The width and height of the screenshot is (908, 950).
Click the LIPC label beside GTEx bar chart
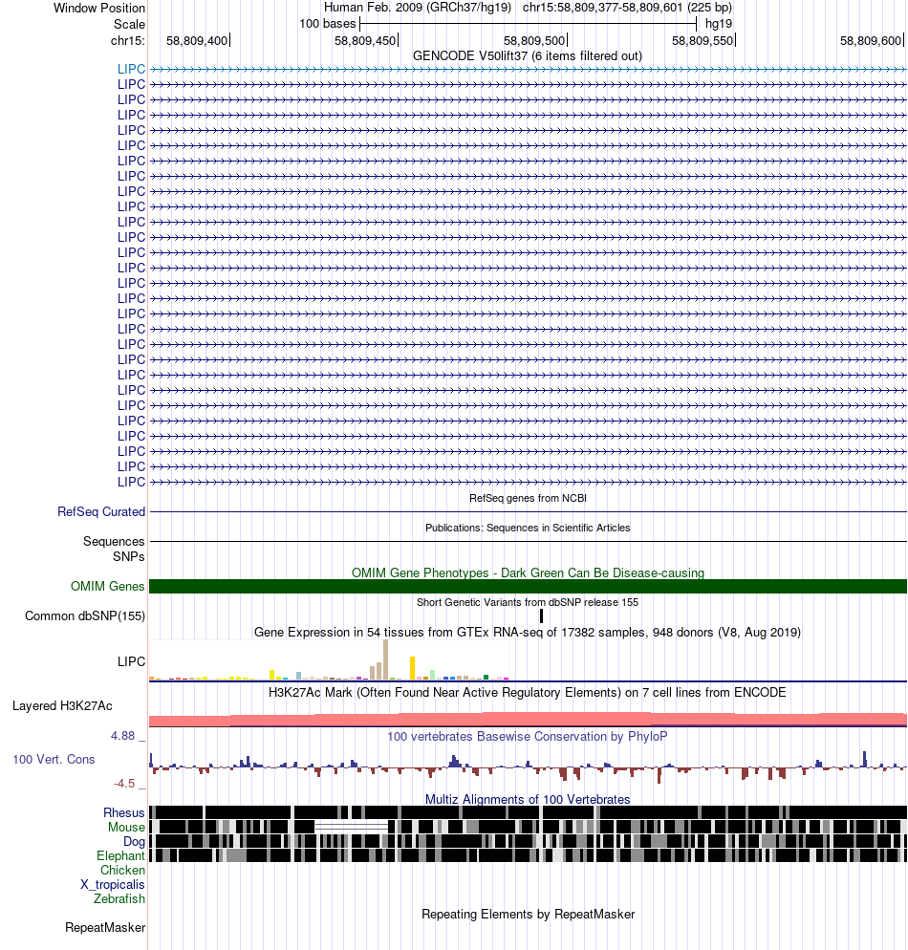(x=132, y=661)
